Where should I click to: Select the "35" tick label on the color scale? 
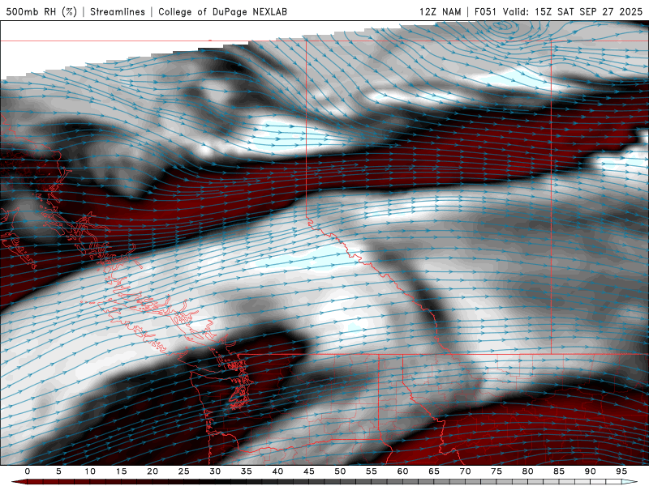point(247,471)
